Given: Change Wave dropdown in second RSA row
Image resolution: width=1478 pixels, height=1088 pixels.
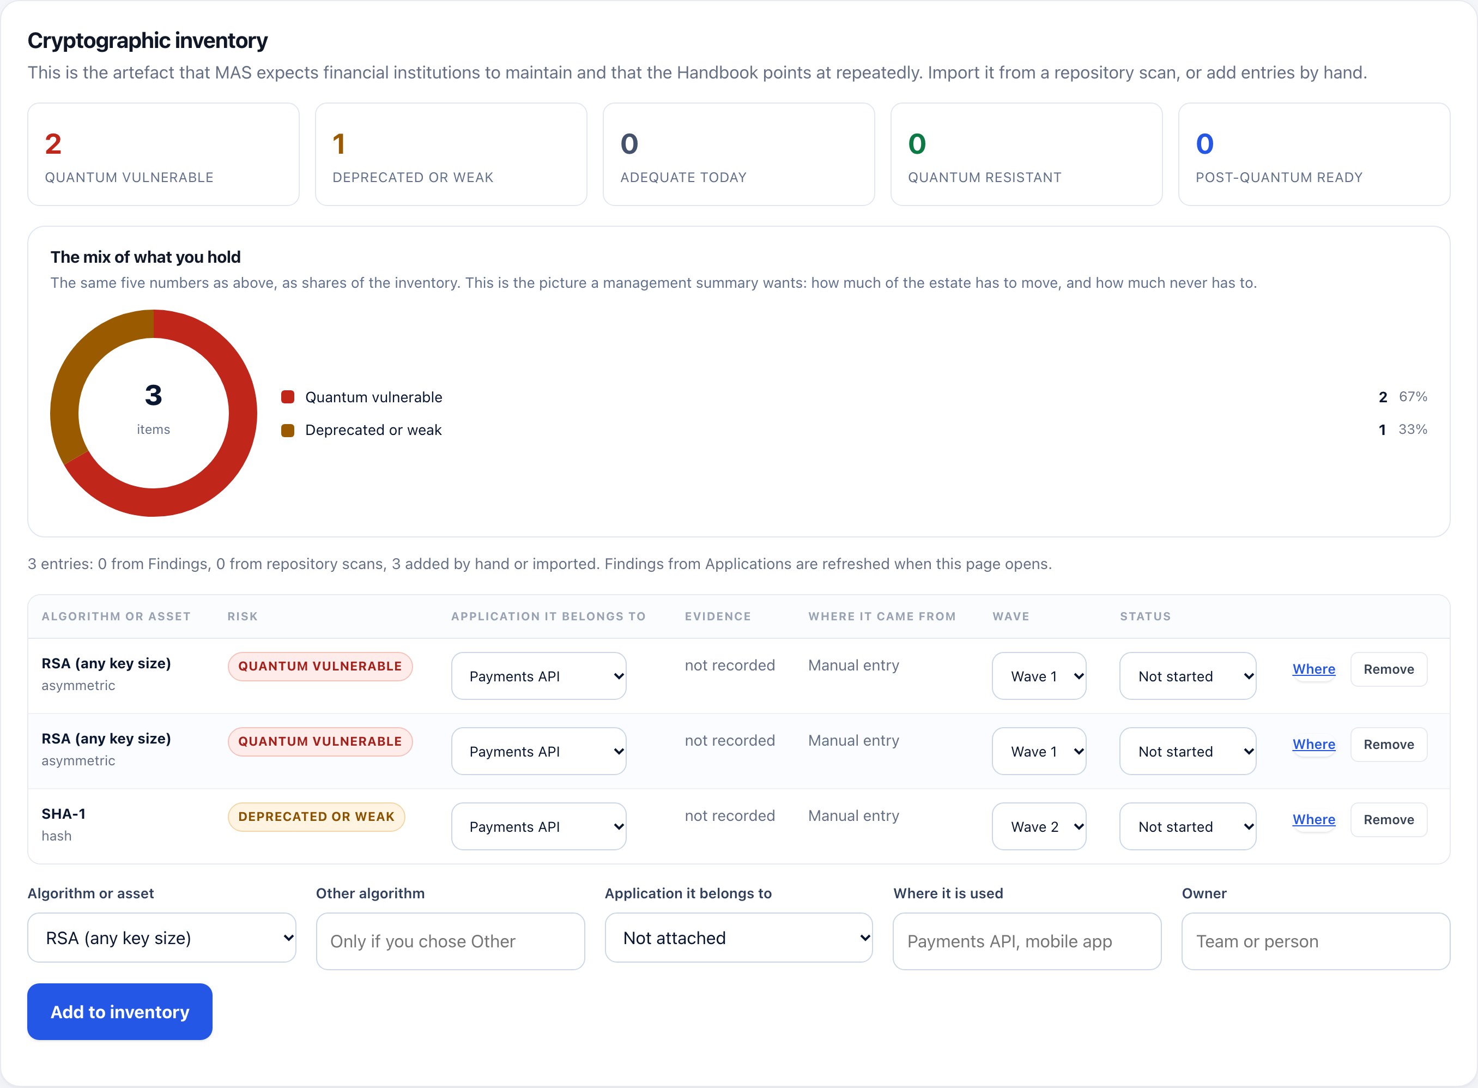Looking at the screenshot, I should click(x=1039, y=751).
